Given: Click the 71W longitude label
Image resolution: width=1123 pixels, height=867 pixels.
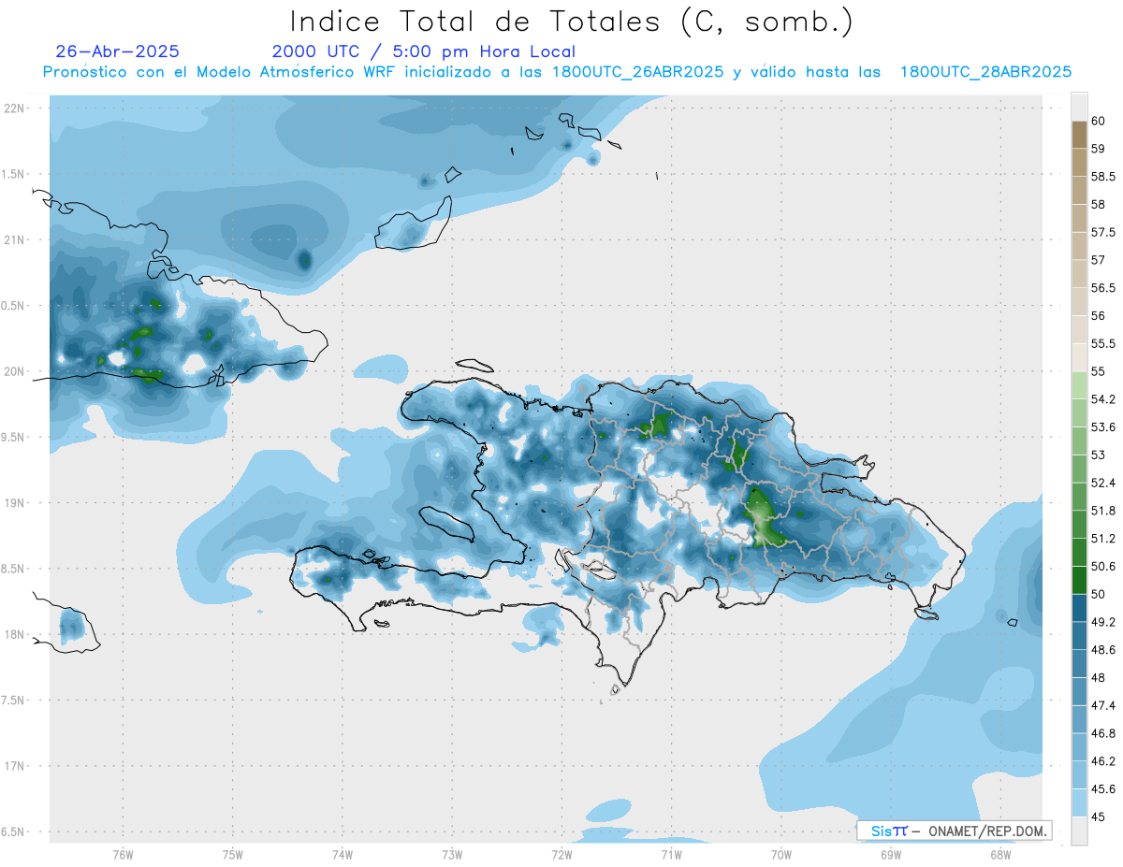Looking at the screenshot, I should tap(671, 855).
